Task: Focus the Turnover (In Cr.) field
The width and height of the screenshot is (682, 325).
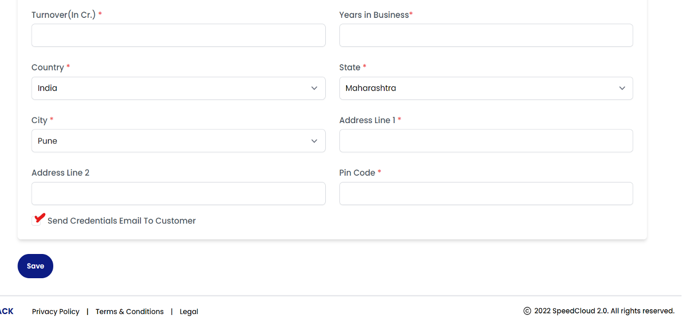Action: (x=178, y=35)
